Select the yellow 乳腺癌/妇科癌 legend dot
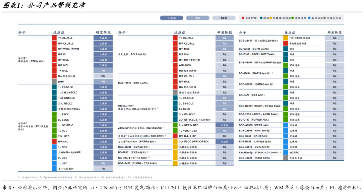 [271, 18]
